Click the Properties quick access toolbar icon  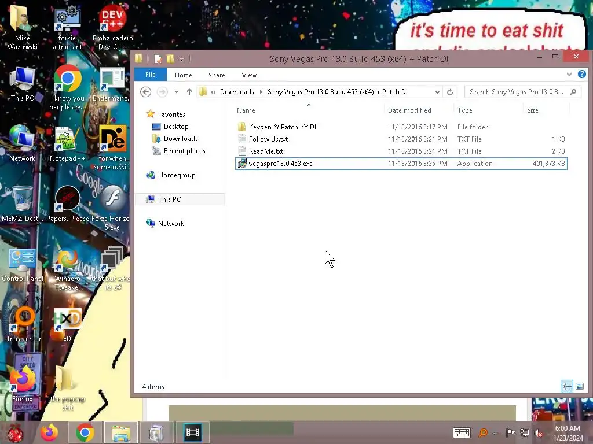(x=158, y=59)
